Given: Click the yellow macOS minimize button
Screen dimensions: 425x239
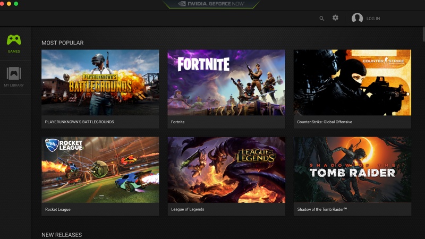Looking at the screenshot, I should tap(9, 4).
